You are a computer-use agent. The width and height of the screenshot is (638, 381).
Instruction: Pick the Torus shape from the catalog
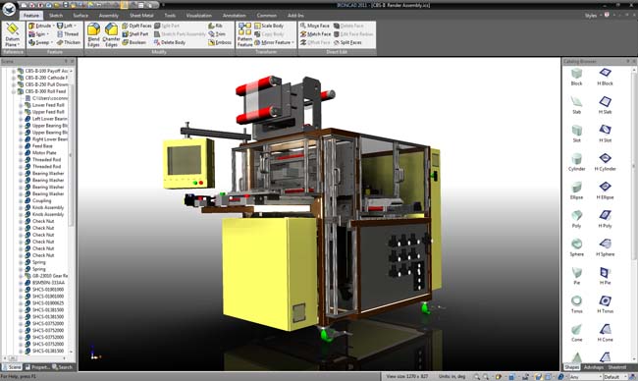point(576,304)
